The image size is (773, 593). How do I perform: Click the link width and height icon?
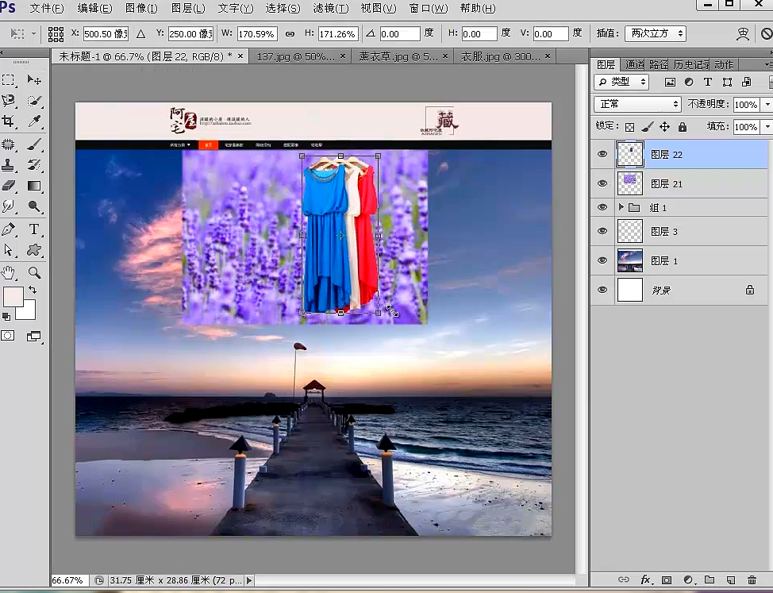pyautogui.click(x=290, y=34)
